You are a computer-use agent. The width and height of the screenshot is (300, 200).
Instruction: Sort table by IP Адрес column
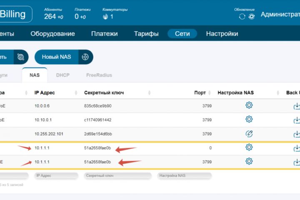click(x=44, y=92)
